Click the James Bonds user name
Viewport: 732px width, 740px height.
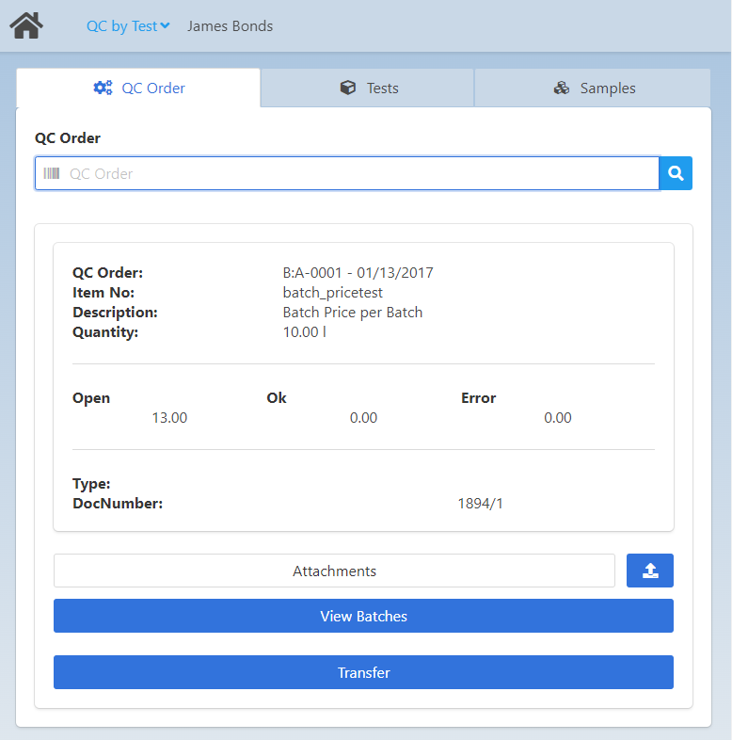point(230,26)
